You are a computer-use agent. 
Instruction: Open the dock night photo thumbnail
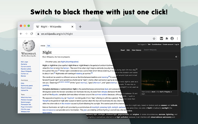[x=157, y=79]
